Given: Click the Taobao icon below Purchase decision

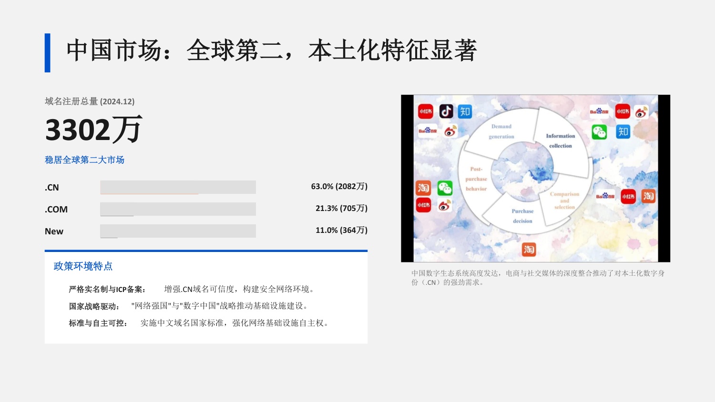Looking at the screenshot, I should pos(529,249).
